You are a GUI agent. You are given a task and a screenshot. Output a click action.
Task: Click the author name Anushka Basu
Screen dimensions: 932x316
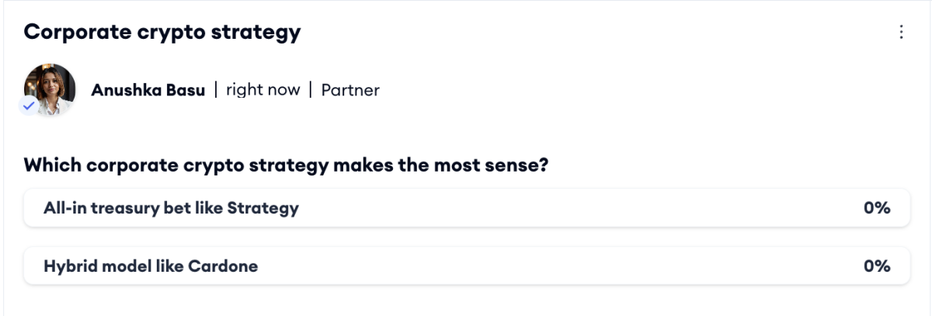148,90
